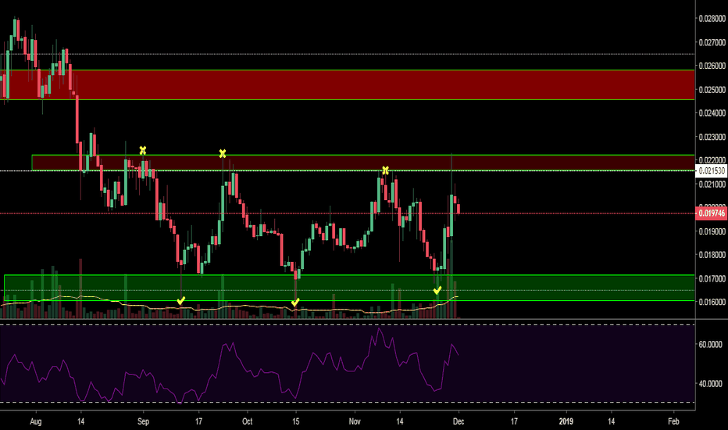Click the 0.027000 price axis label
The image size is (728, 430).
point(712,42)
